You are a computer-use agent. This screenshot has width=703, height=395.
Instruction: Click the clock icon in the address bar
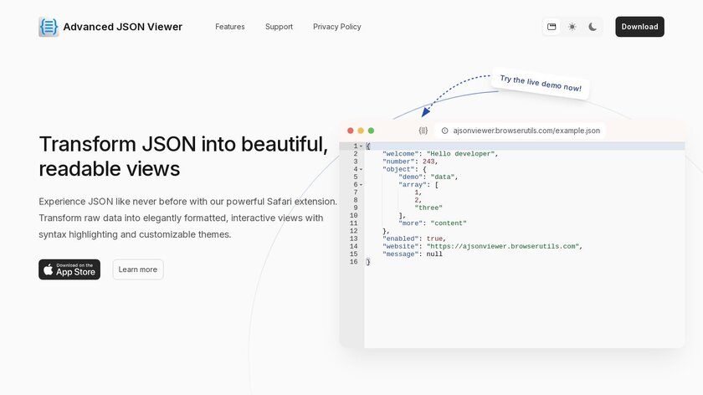click(444, 131)
